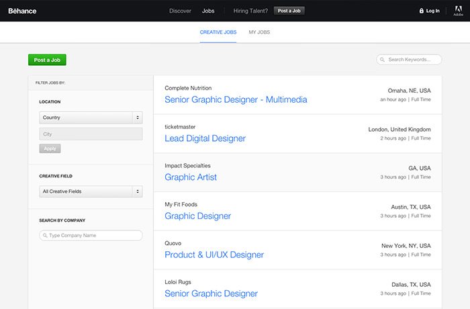The width and height of the screenshot is (470, 309).
Task: Click the Omaha, NE, USA location
Action: [409, 91]
